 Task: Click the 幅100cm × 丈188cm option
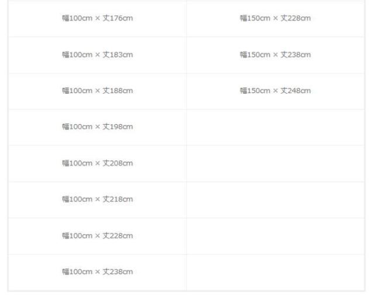[98, 91]
